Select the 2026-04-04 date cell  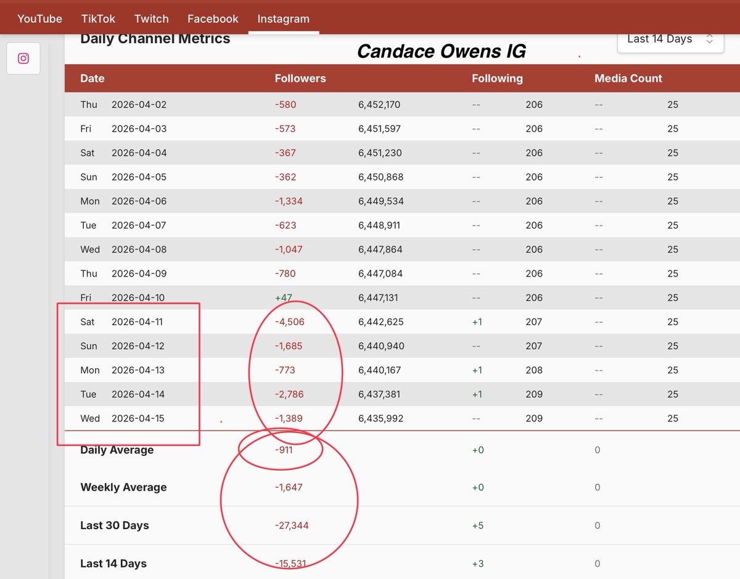(139, 153)
